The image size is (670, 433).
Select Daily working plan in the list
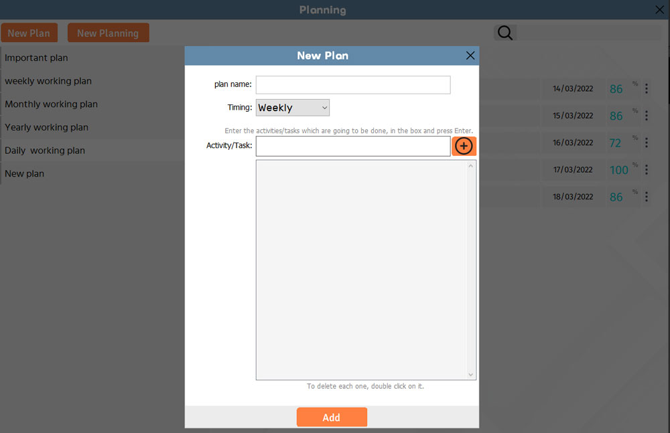(x=92, y=151)
